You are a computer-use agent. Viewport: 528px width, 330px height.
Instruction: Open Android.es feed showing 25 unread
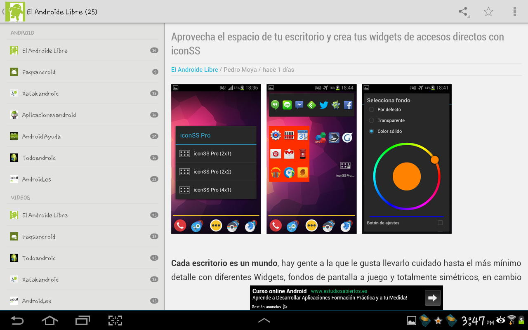click(x=82, y=301)
